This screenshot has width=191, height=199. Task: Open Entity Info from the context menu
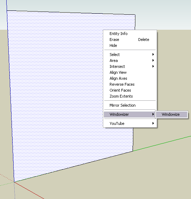(130, 34)
